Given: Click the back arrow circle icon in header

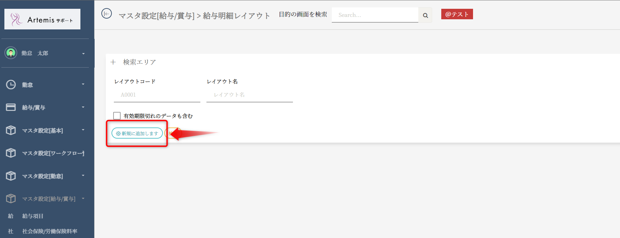Looking at the screenshot, I should pos(106,14).
